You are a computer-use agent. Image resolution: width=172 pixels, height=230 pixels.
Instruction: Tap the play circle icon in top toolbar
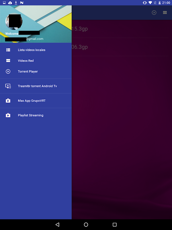154,13
